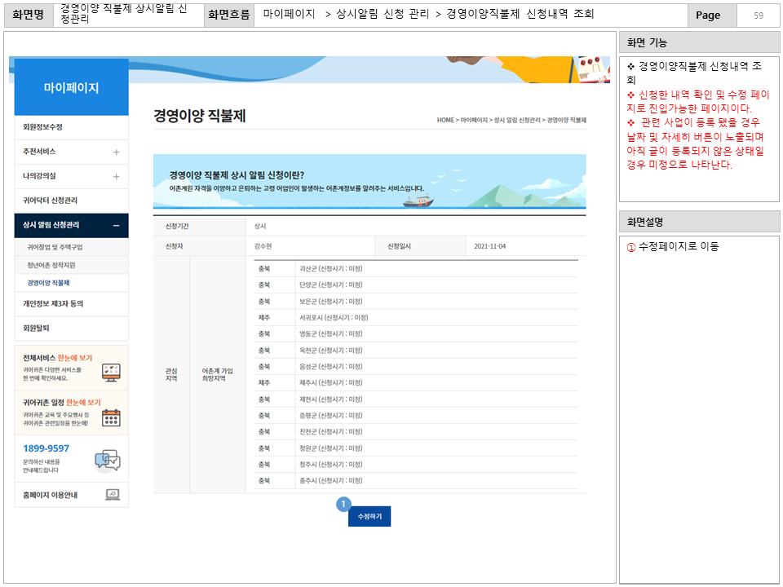Click the 수정하기 button
The image size is (783, 587).
(369, 516)
